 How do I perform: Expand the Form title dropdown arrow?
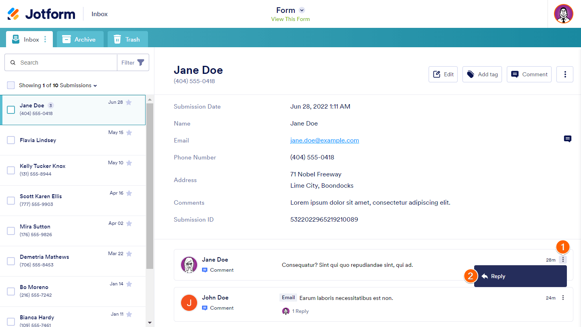[302, 10]
